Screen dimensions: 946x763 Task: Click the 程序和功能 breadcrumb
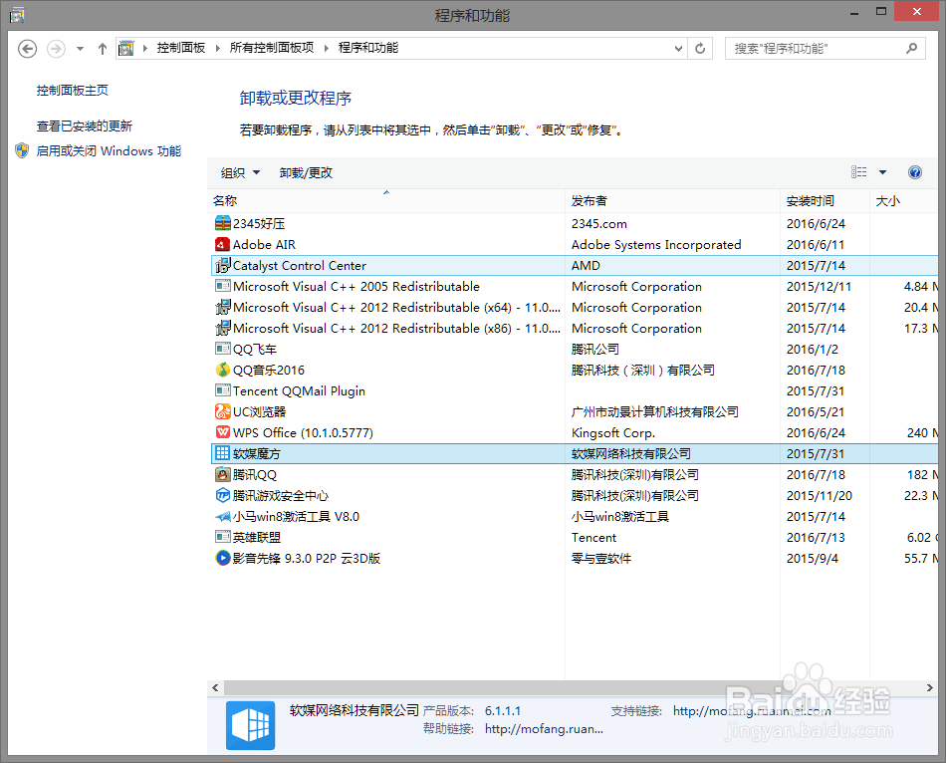point(368,48)
